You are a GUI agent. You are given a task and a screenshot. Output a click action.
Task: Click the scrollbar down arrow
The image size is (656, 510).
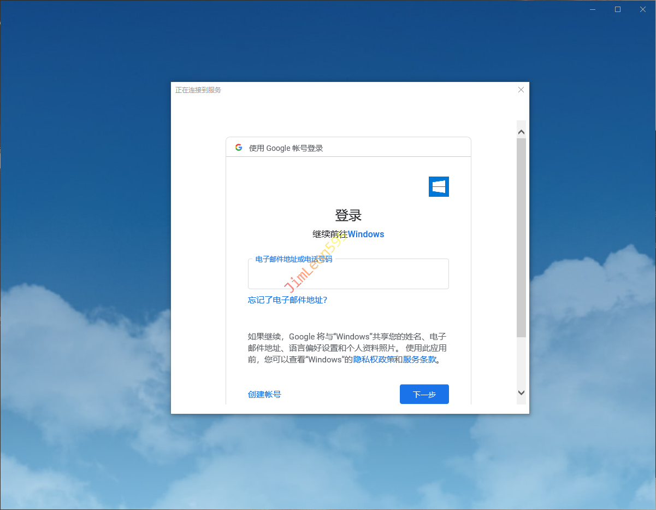click(521, 392)
